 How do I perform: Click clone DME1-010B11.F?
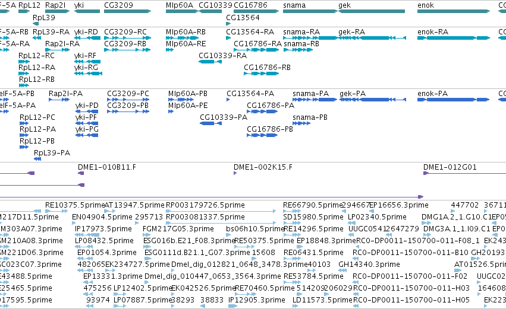(107, 167)
